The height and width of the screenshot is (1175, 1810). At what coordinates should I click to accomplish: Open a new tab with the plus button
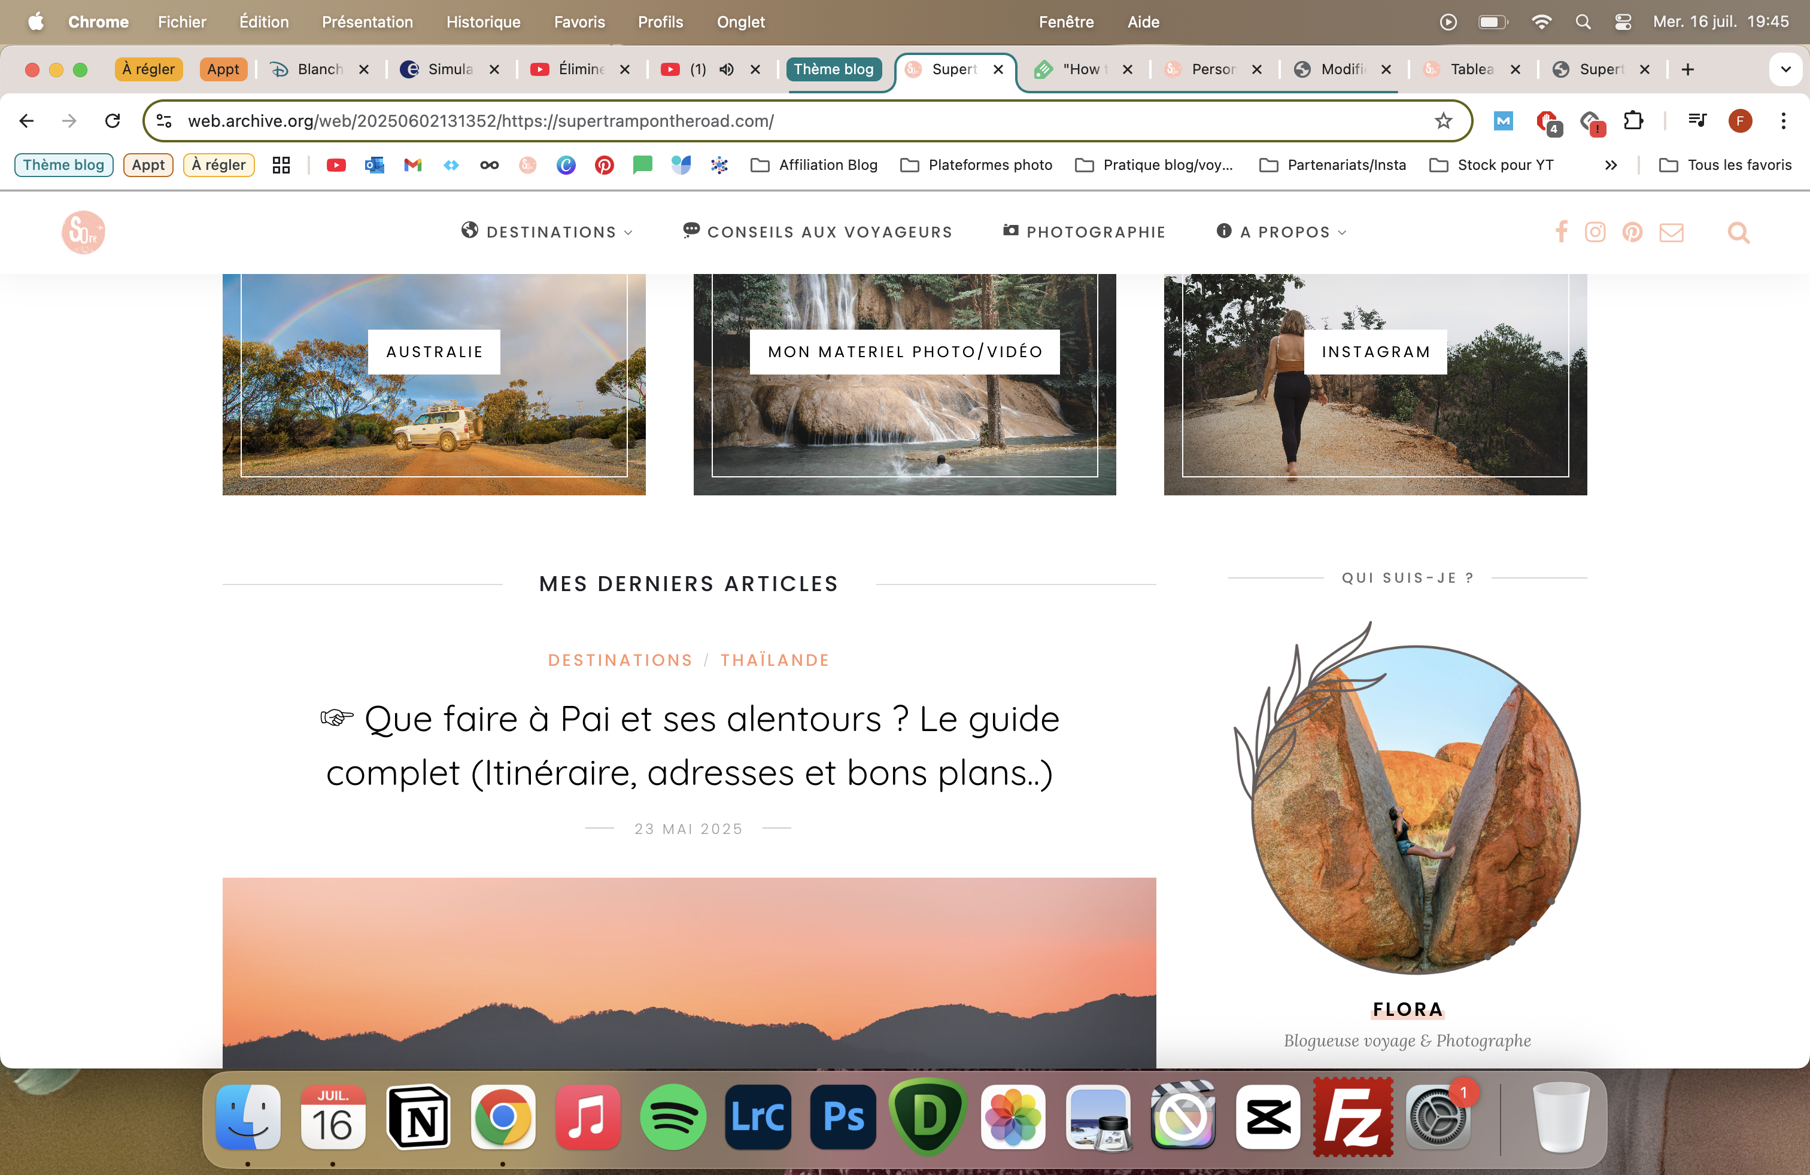pyautogui.click(x=1687, y=69)
